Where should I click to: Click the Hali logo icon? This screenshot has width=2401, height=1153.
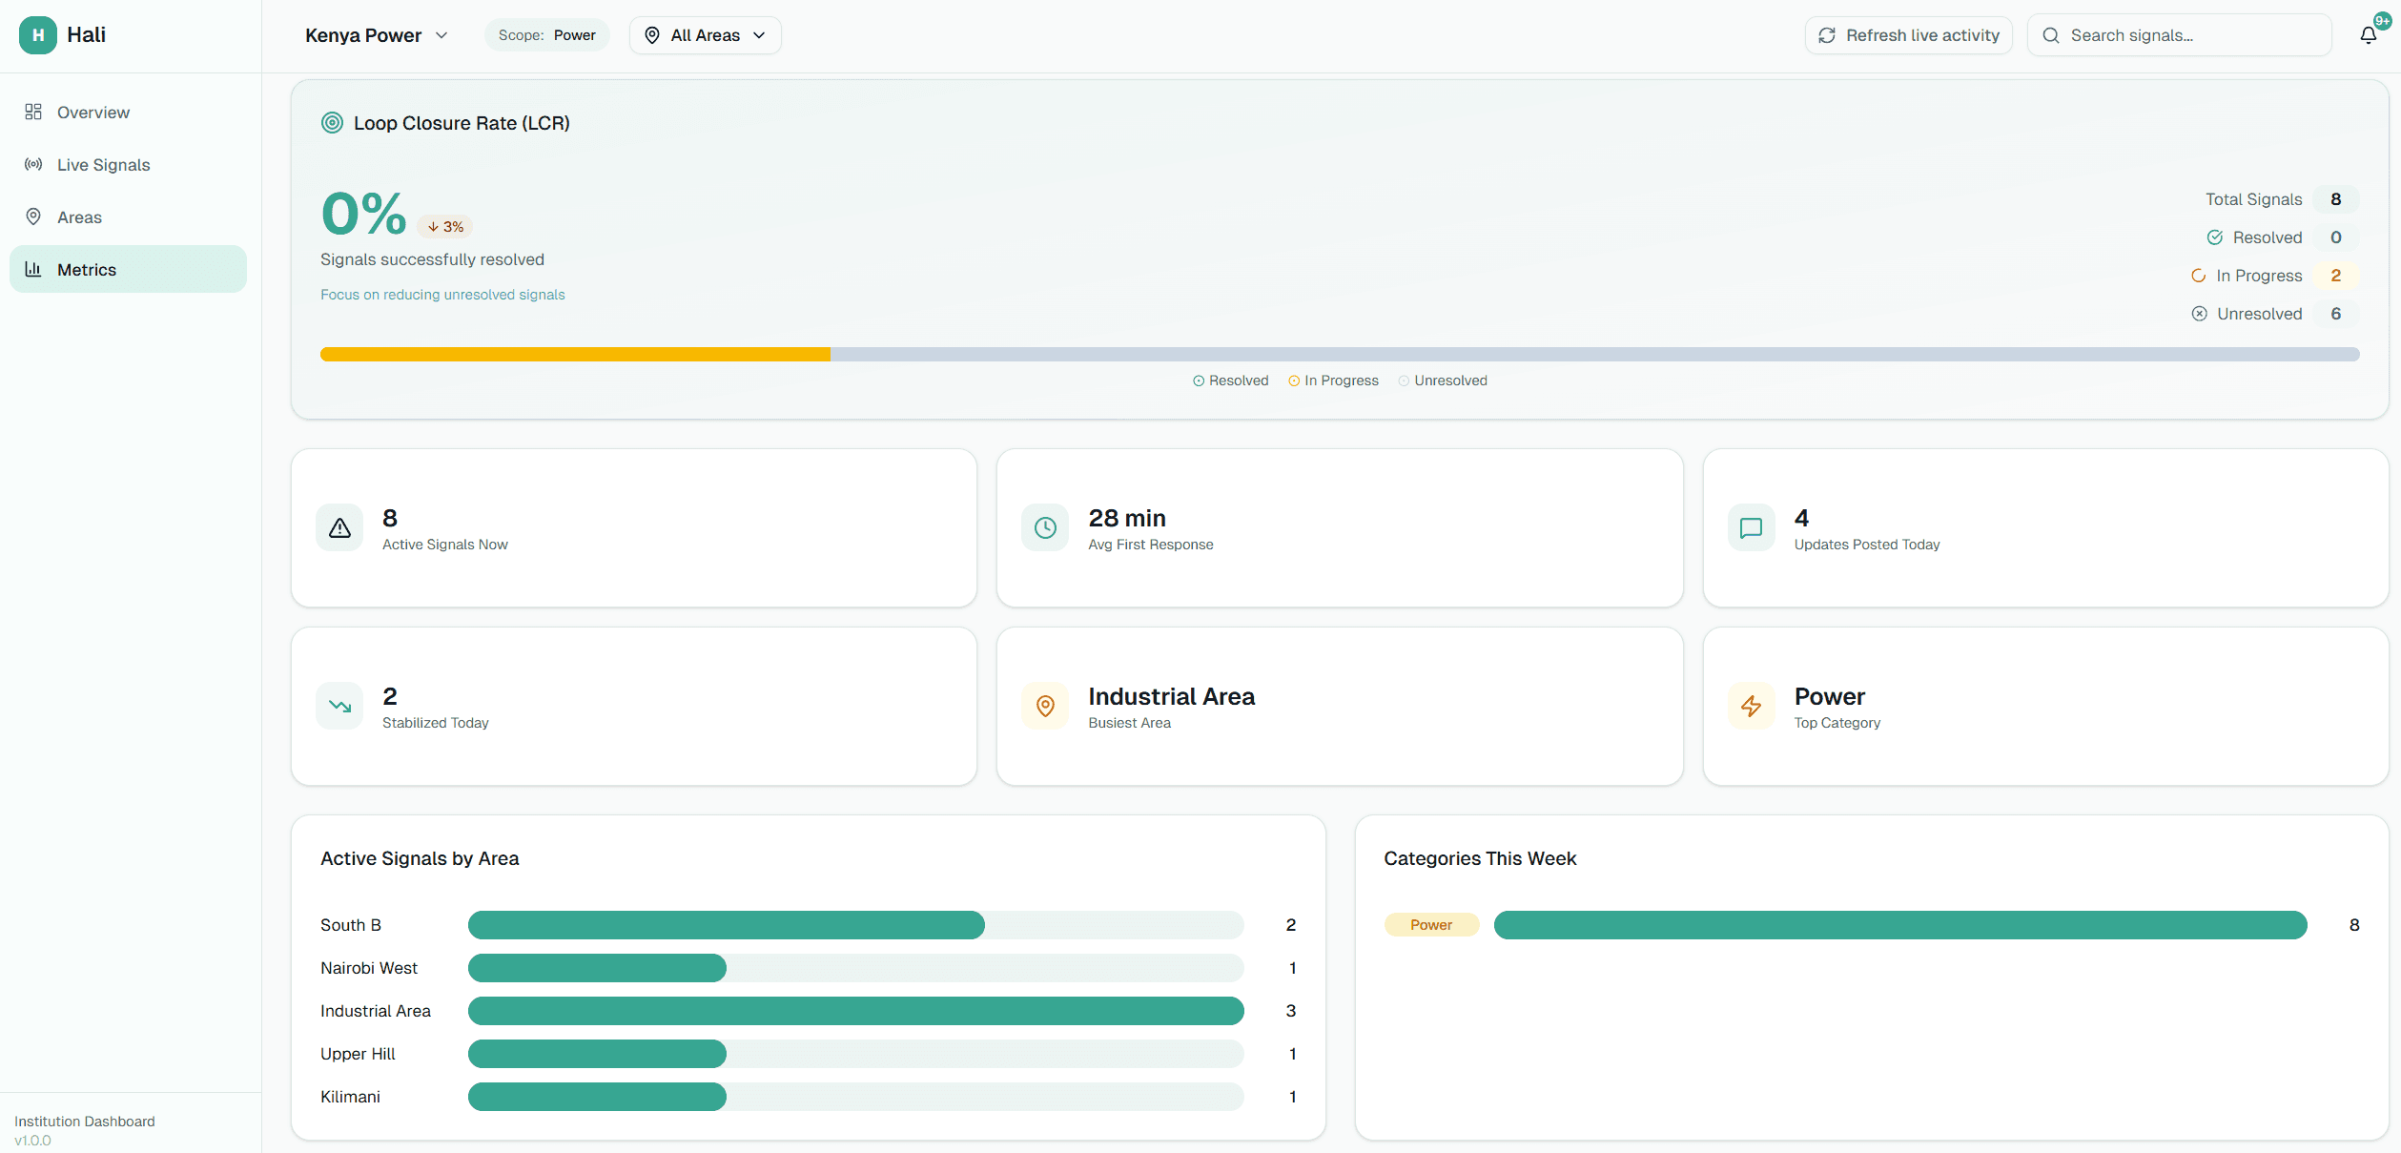tap(37, 35)
